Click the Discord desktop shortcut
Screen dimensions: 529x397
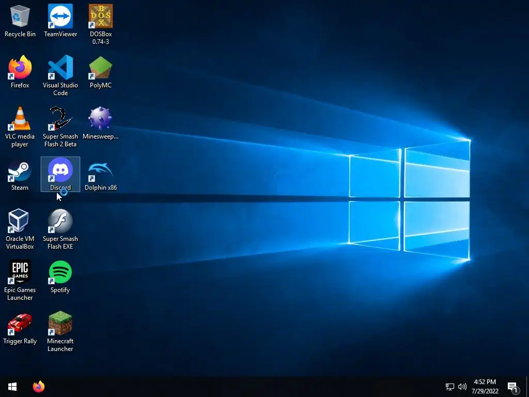click(60, 175)
